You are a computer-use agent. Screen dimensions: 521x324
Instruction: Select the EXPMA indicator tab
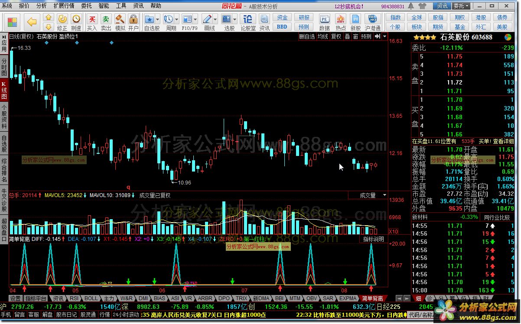click(x=348, y=298)
